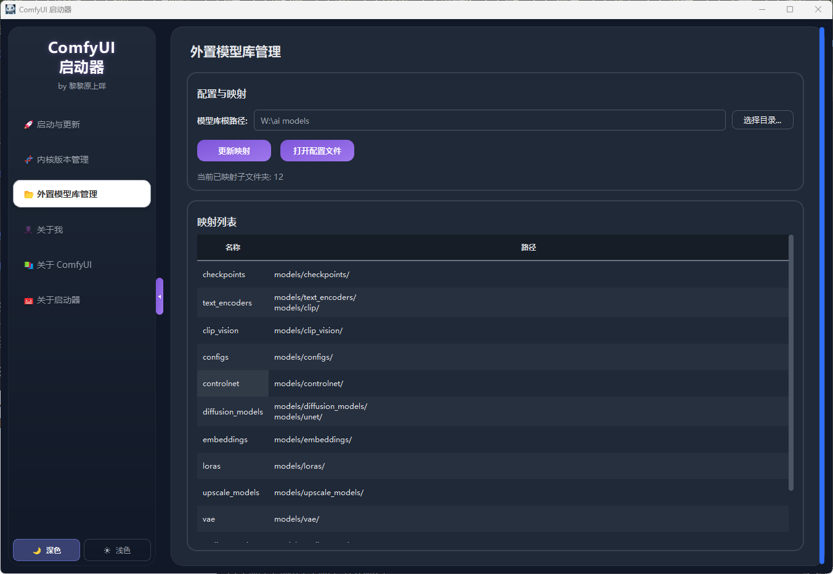Click the models/vae/ path
The image size is (833, 574).
pos(296,519)
